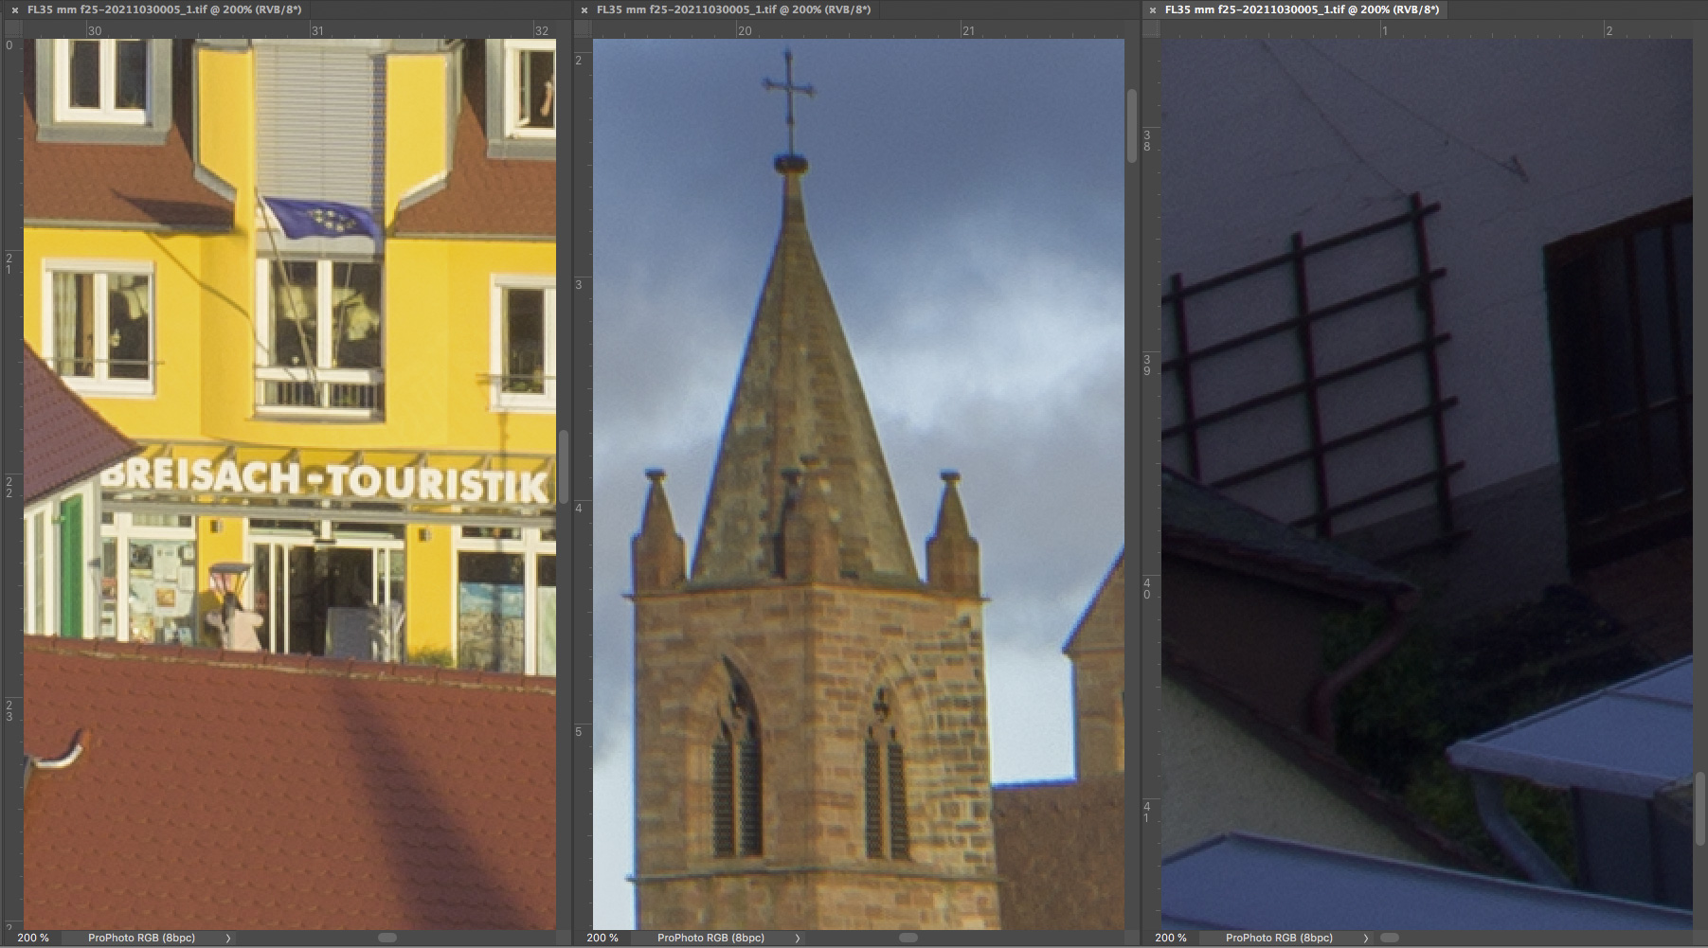1708x948 pixels.
Task: Close the left document tab
Action: click(x=14, y=10)
